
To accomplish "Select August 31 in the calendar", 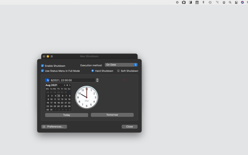I will 51,110.
